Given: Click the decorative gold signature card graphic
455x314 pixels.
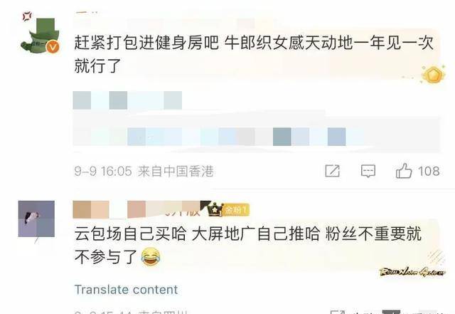Looking at the screenshot, I should [412, 272].
